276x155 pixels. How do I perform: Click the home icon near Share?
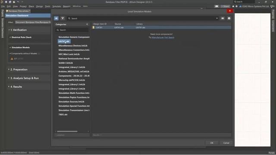click(233, 6)
